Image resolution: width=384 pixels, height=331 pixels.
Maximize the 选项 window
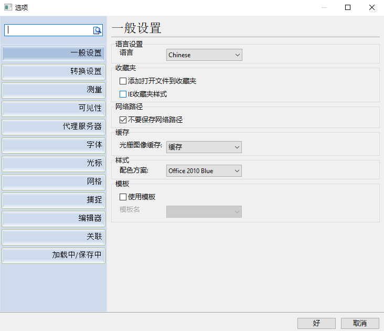tap(347, 7)
